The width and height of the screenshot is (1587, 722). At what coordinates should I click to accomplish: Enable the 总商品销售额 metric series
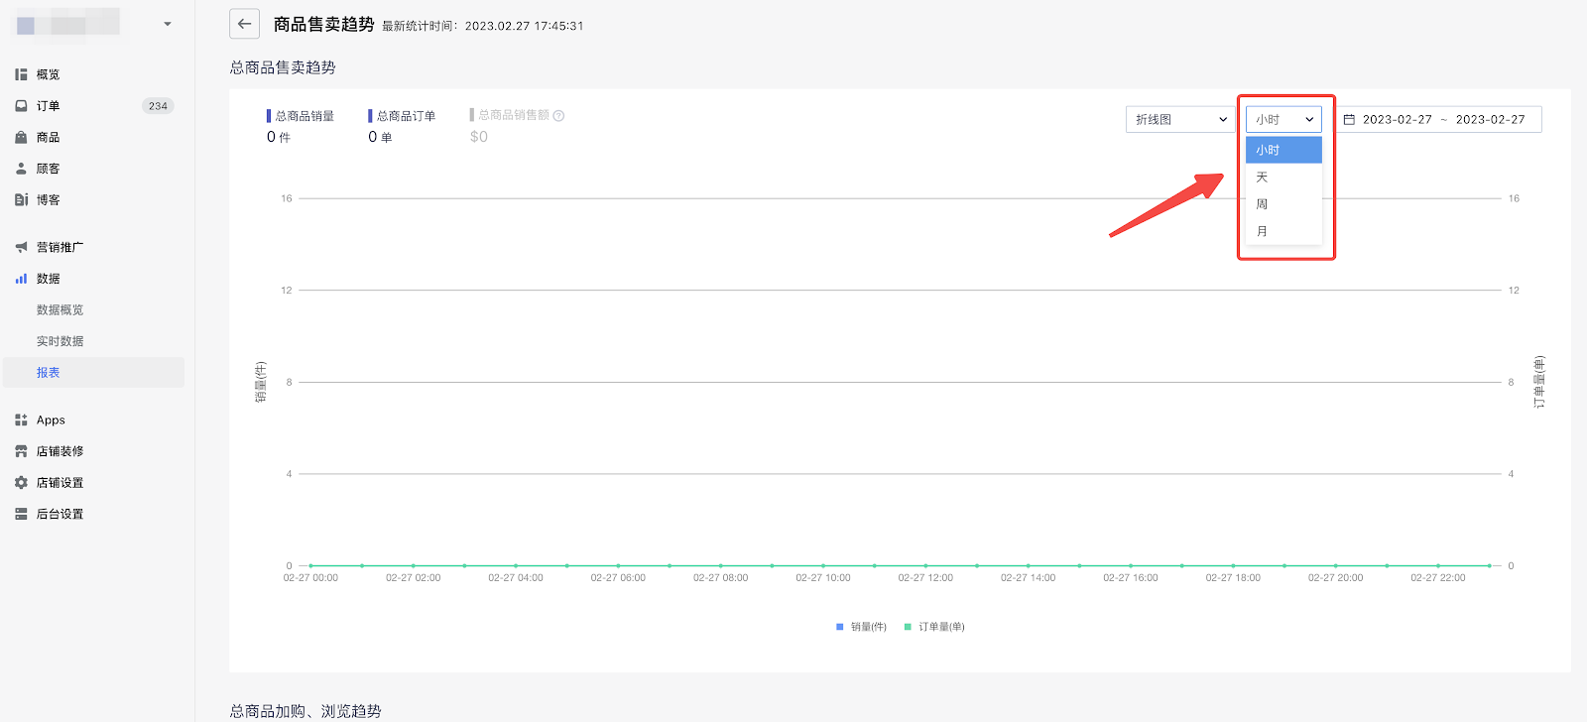pyautogui.click(x=512, y=115)
